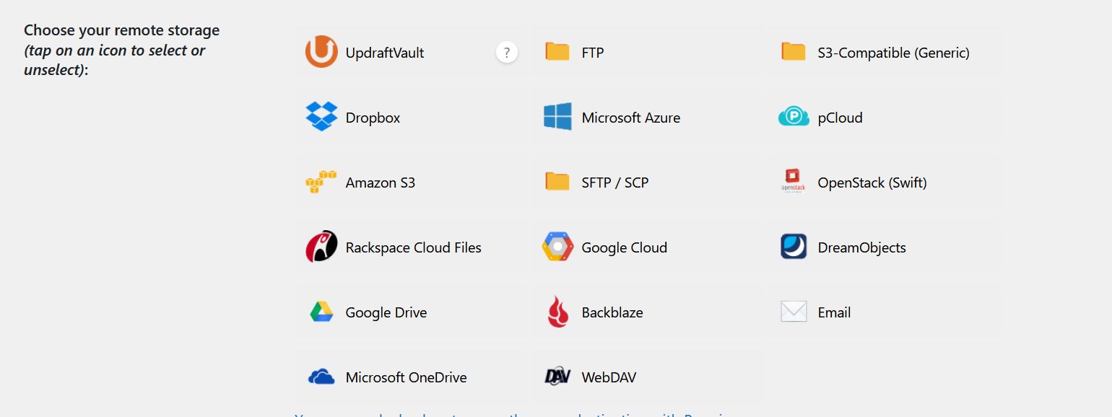Select the Dropbox logo icon
The image size is (1112, 417).
(321, 117)
